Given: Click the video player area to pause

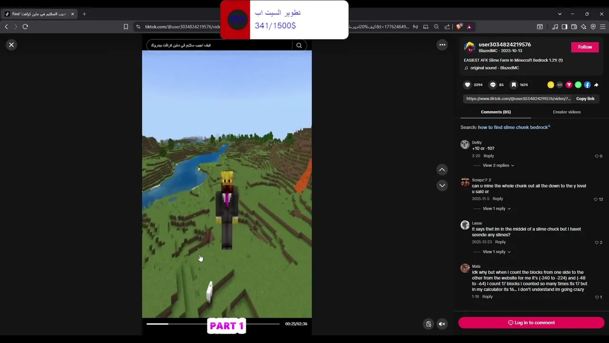Looking at the screenshot, I should coord(227,184).
